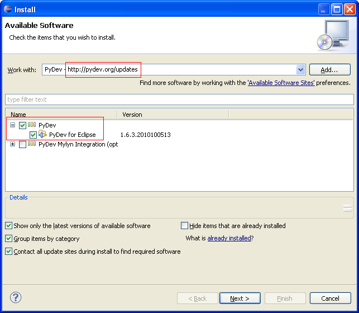Maximize the Install dialog window
359x313 pixels.
[337, 10]
